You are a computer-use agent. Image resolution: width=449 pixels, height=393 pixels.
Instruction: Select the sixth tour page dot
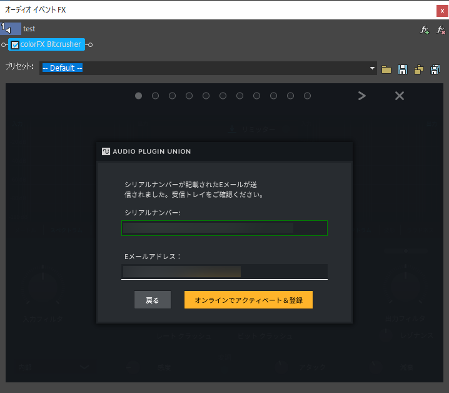tap(223, 96)
